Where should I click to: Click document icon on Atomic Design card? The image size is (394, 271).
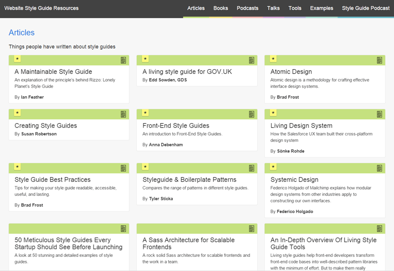tap(379, 60)
